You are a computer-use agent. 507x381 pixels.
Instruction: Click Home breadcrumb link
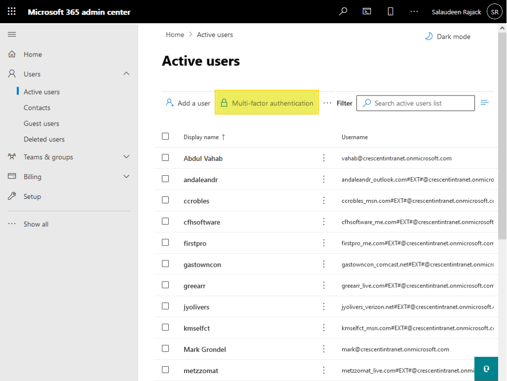175,35
